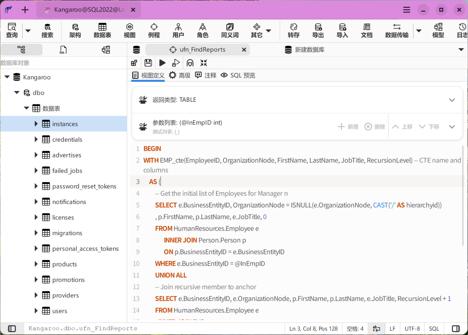Open the 模型 model tool
Viewport: 468px width, 335px height.
pos(438,30)
